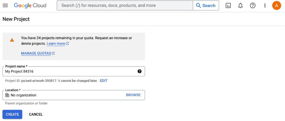Click the Google Cloud logo
The width and height of the screenshot is (285, 121).
point(30,6)
